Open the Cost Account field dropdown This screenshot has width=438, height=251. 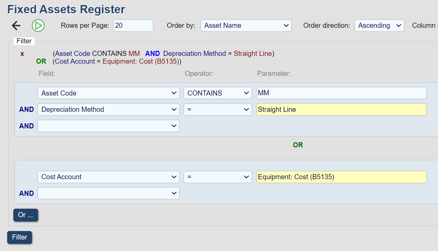[x=108, y=177]
